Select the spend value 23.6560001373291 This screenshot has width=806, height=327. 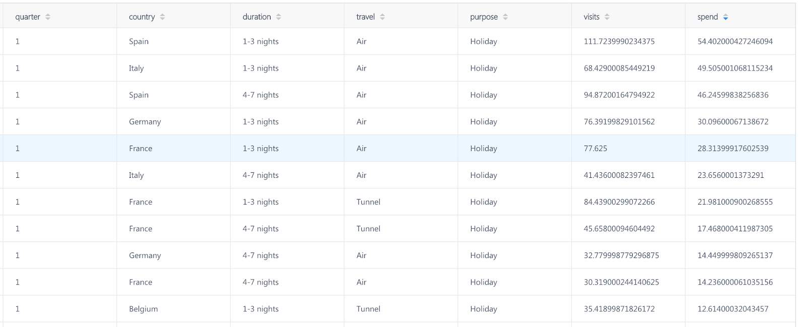(x=730, y=175)
